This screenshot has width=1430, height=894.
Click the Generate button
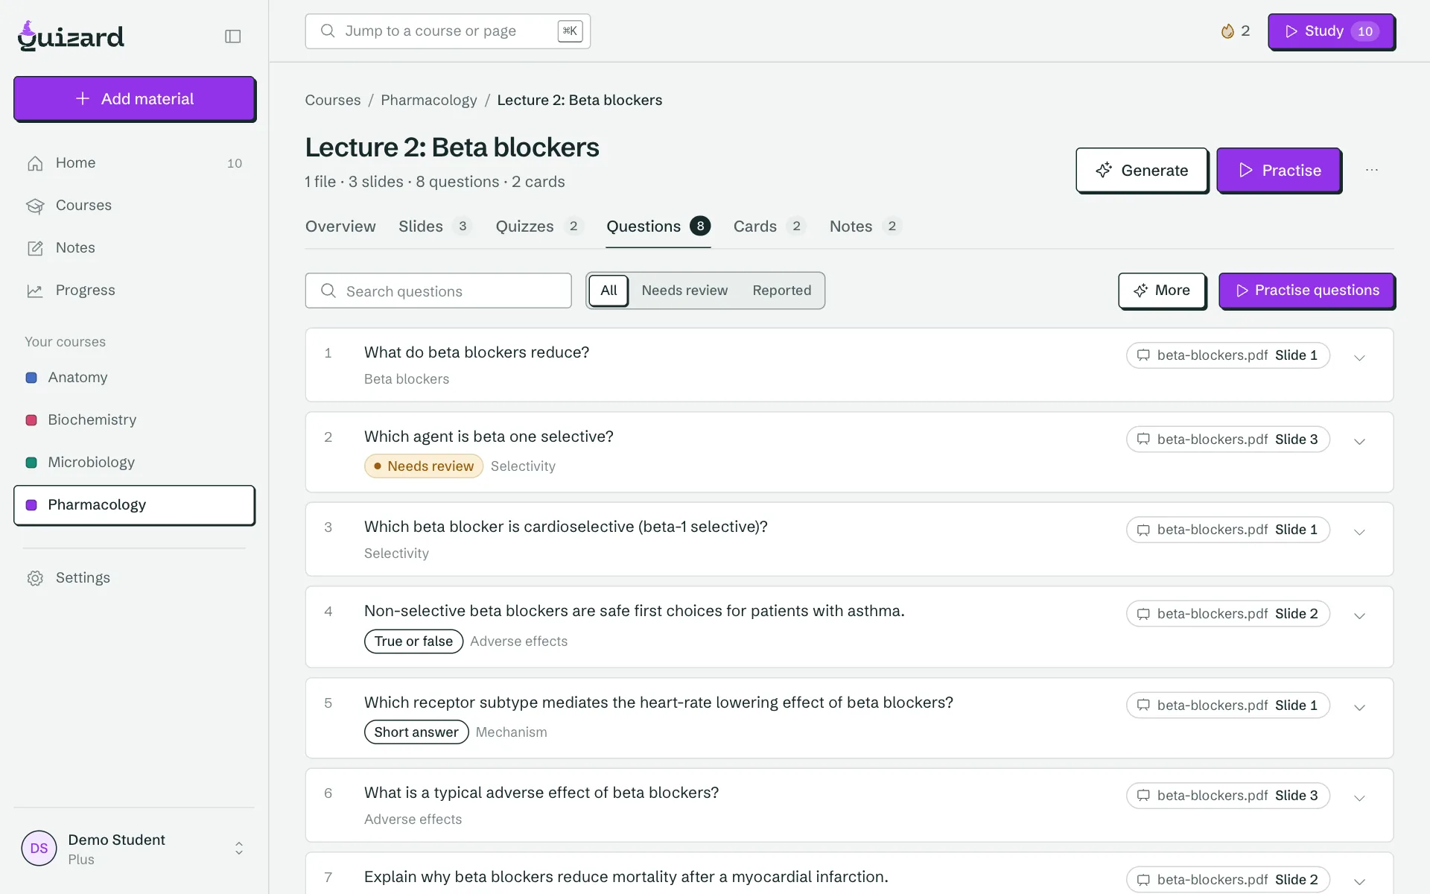tap(1142, 170)
